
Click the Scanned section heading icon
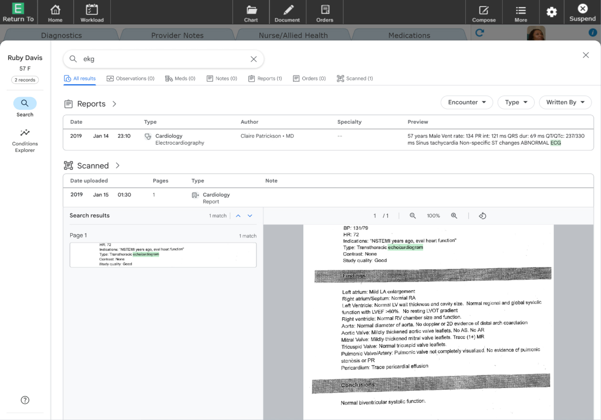pos(69,165)
